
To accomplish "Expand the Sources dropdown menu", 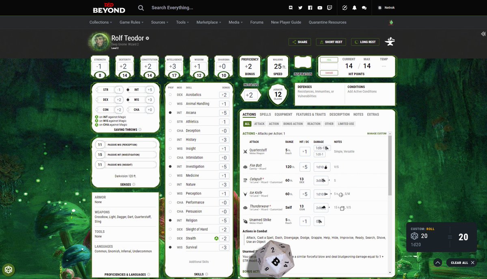I will point(160,22).
